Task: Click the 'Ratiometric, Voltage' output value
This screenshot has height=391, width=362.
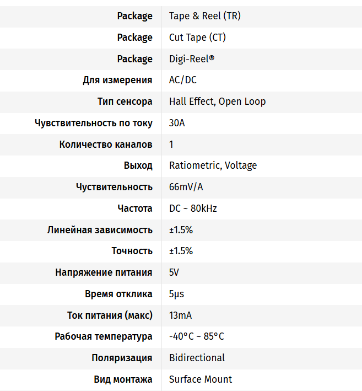Action: (213, 165)
